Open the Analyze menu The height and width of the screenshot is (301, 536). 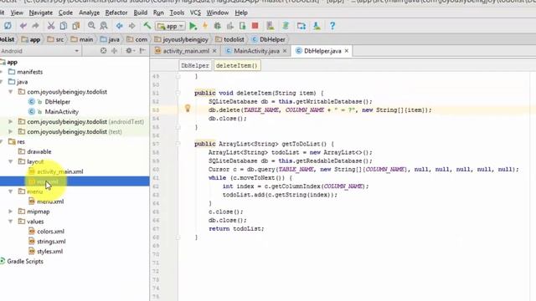pyautogui.click(x=89, y=13)
